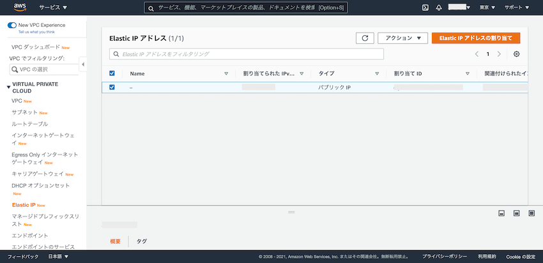Minimize the details pane icon

point(501,213)
